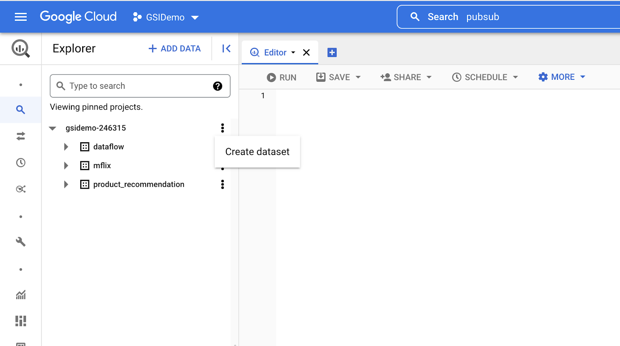Open the SHARE dropdown arrow
The image size is (620, 346).
[429, 77]
